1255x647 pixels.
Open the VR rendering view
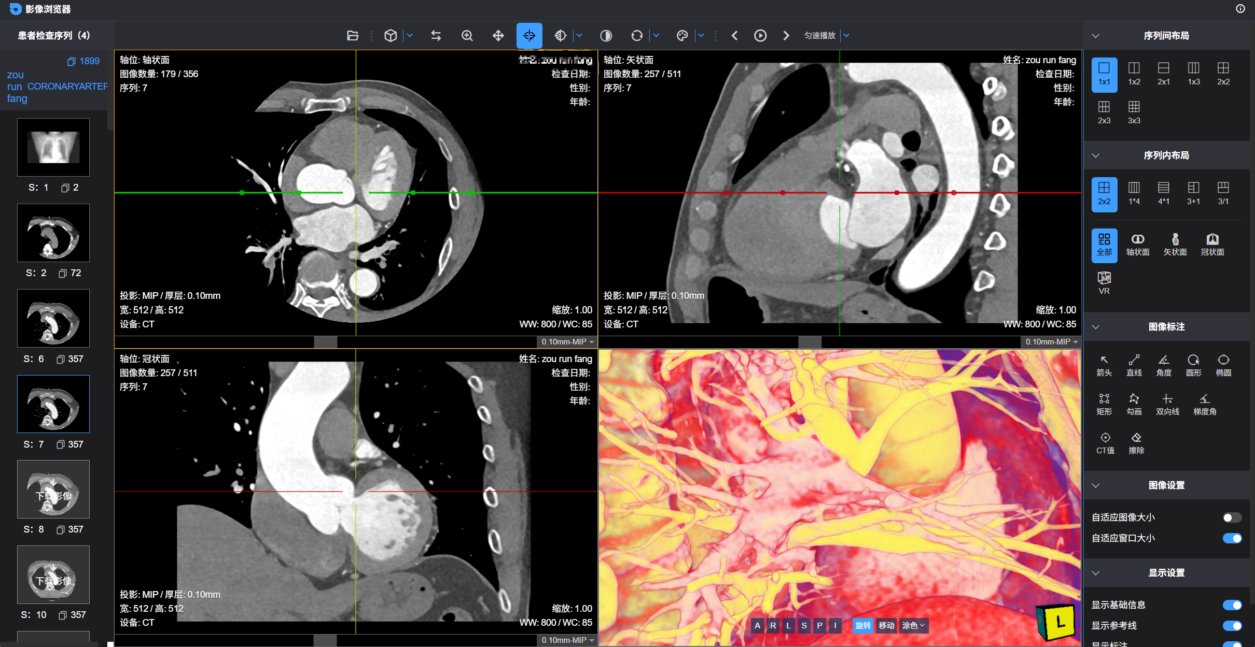[x=1104, y=283]
